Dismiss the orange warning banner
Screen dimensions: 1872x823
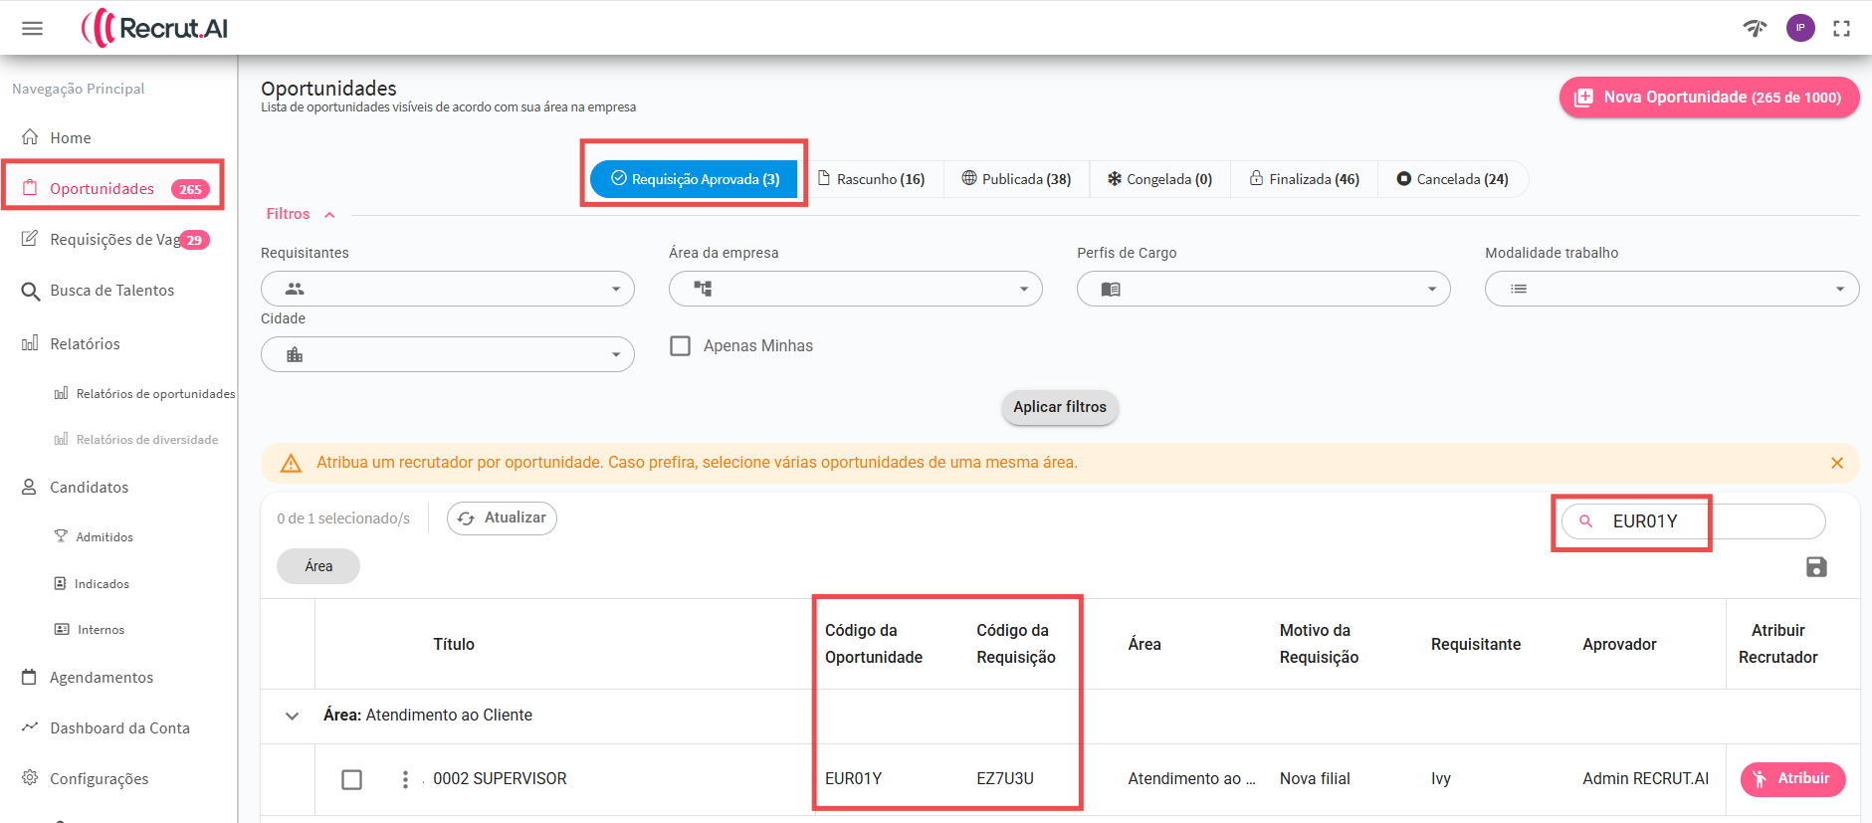pyautogui.click(x=1836, y=463)
